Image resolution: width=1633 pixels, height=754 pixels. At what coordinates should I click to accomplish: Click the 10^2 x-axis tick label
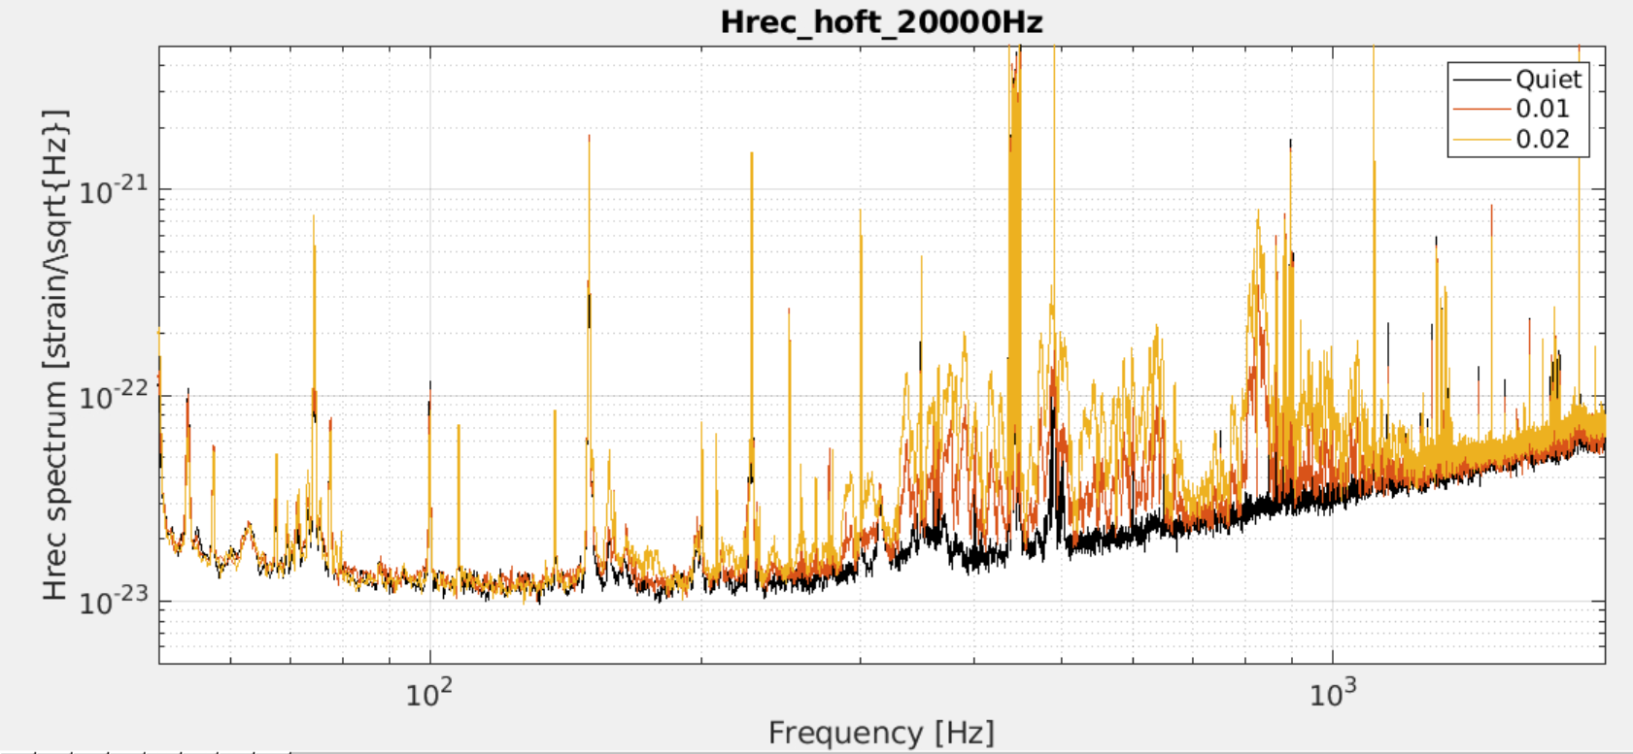[428, 694]
